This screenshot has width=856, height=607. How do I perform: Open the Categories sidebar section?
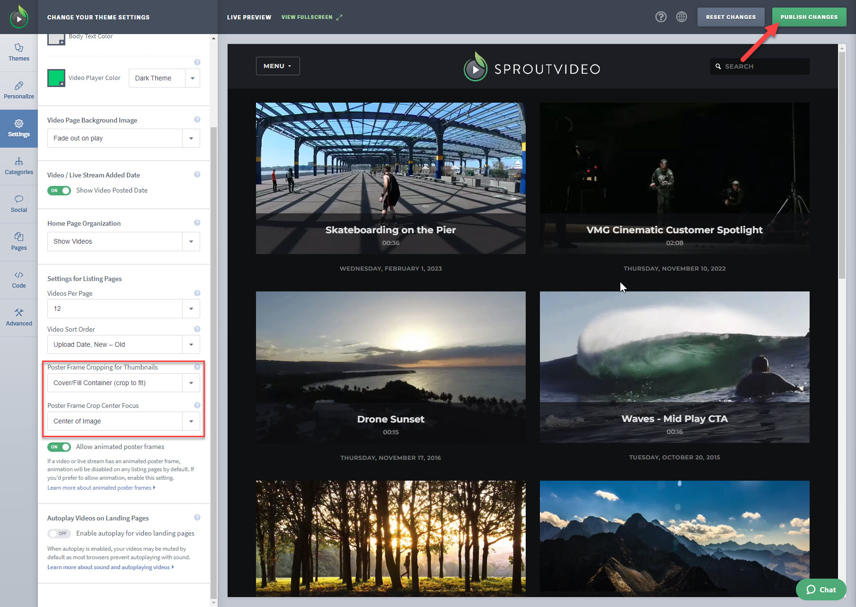[x=19, y=166]
